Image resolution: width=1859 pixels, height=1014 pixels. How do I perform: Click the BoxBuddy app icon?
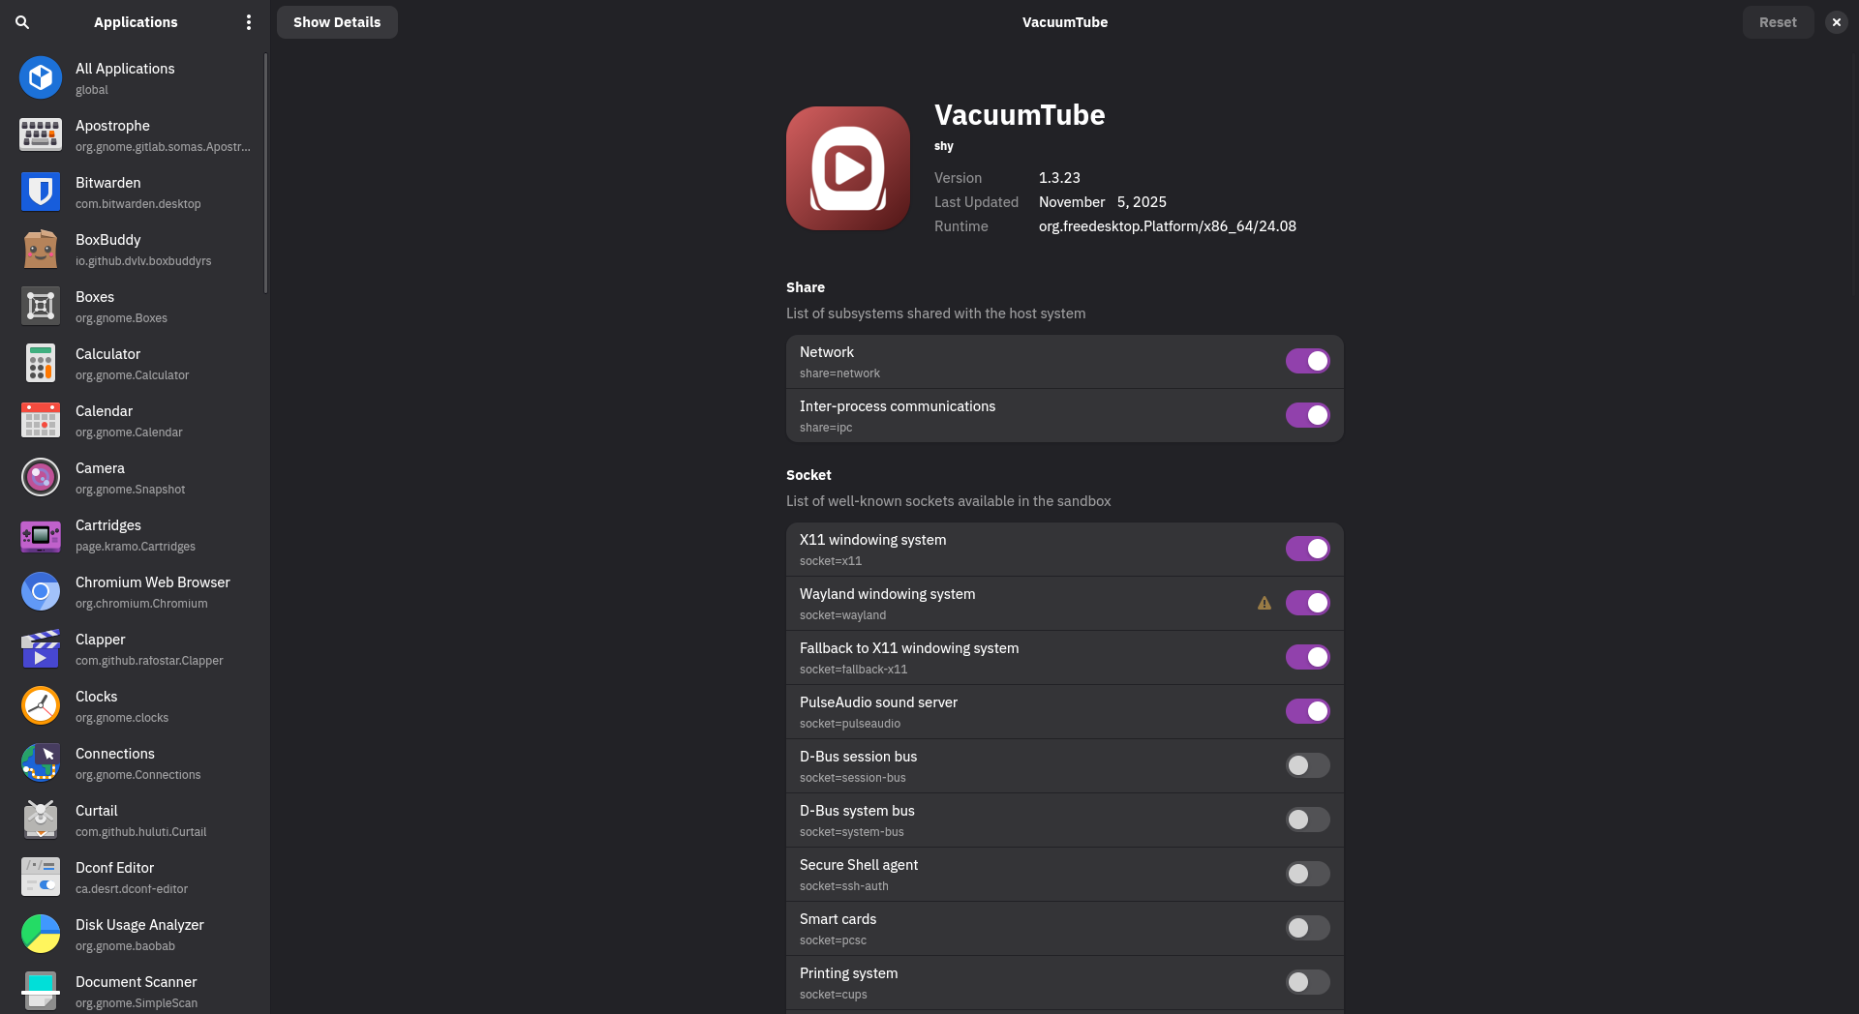point(41,249)
